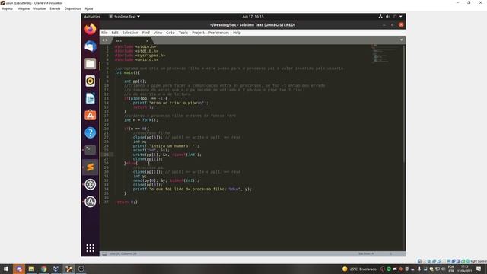Go to previous tab with left arrow

tap(103, 40)
